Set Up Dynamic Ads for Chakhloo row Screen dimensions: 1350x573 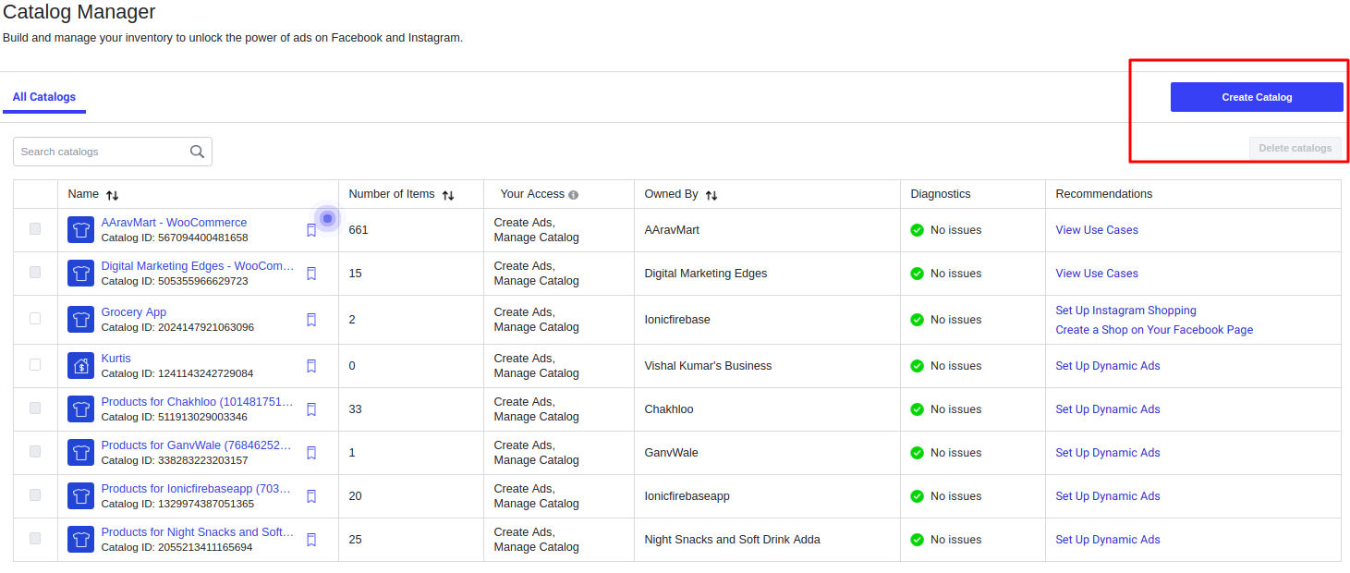1108,409
